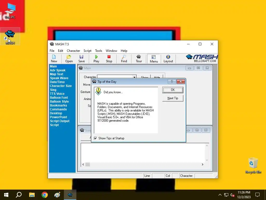
Task: Go to Bookmarks in the sidebar
Action: pos(58,105)
